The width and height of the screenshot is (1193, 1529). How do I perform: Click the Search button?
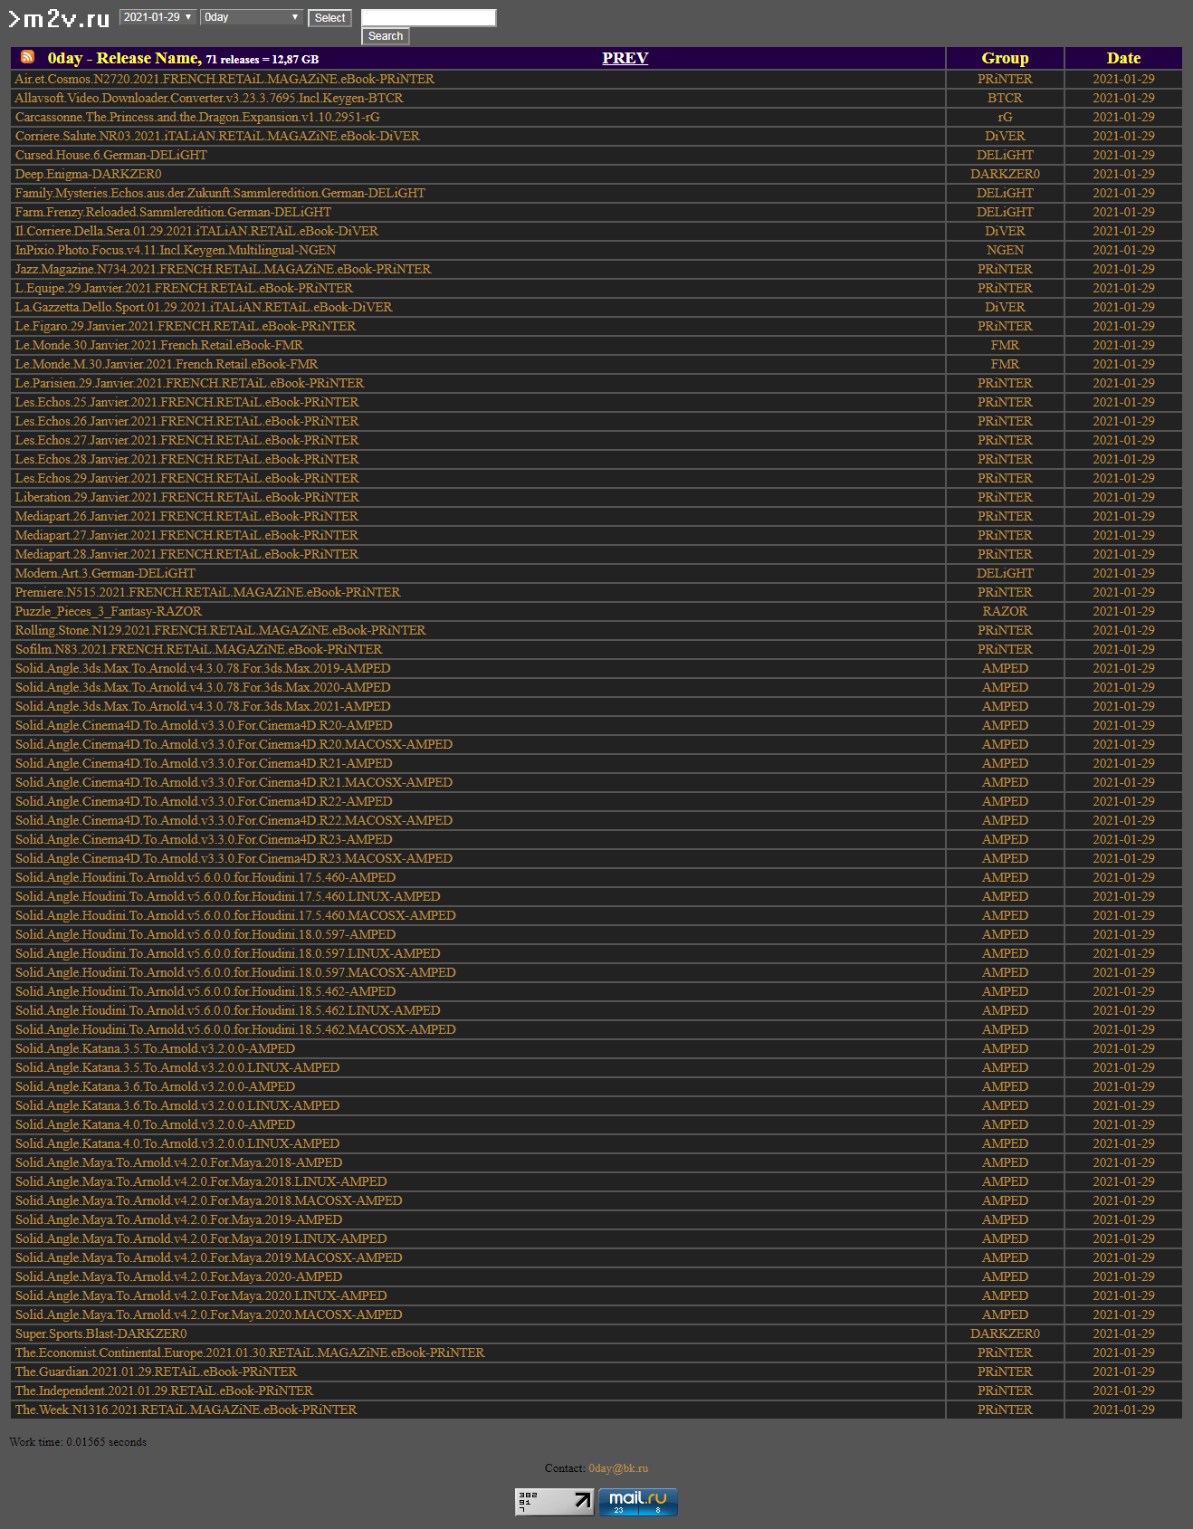coord(386,36)
